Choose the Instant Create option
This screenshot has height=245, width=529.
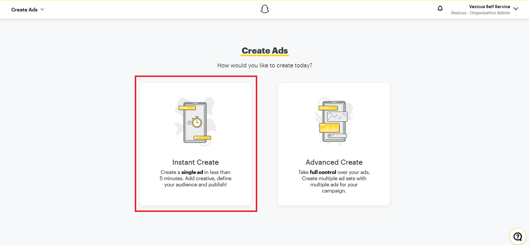tap(195, 144)
